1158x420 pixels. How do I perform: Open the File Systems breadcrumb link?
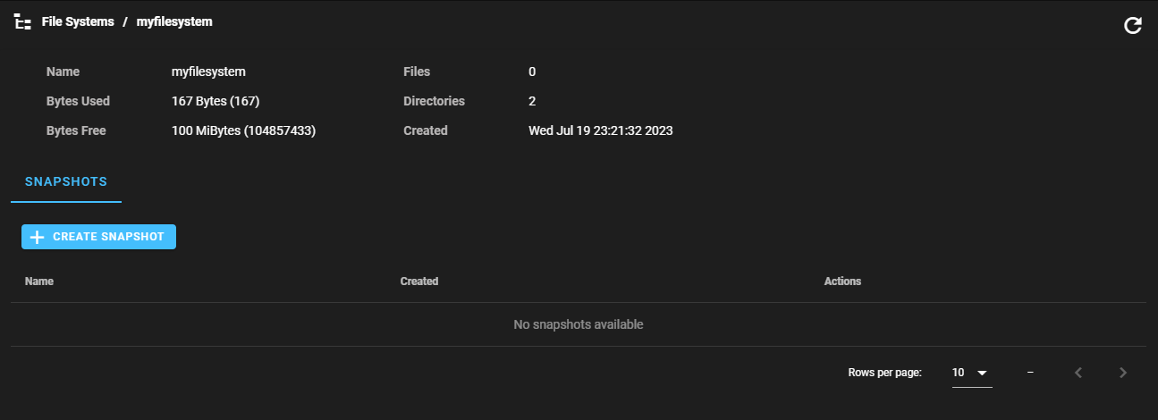(x=78, y=21)
